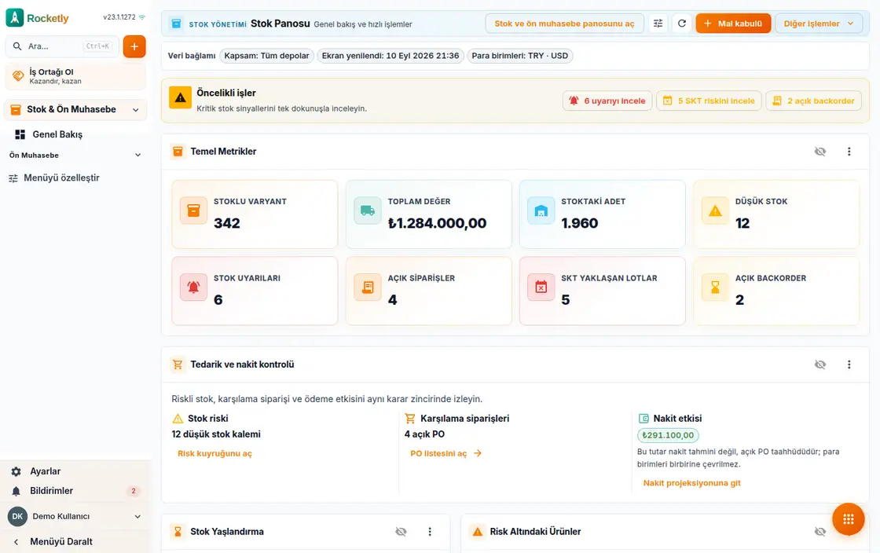Screen dimensions: 880x553
Task: Click the Stok Yaşlandırma three-dot menu
Action: tap(430, 532)
